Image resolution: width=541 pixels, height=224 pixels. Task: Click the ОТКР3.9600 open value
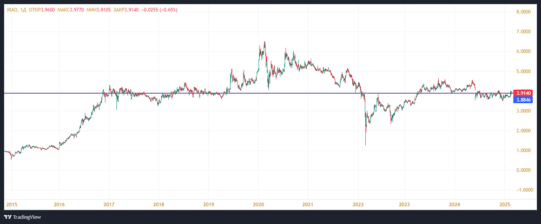click(42, 10)
